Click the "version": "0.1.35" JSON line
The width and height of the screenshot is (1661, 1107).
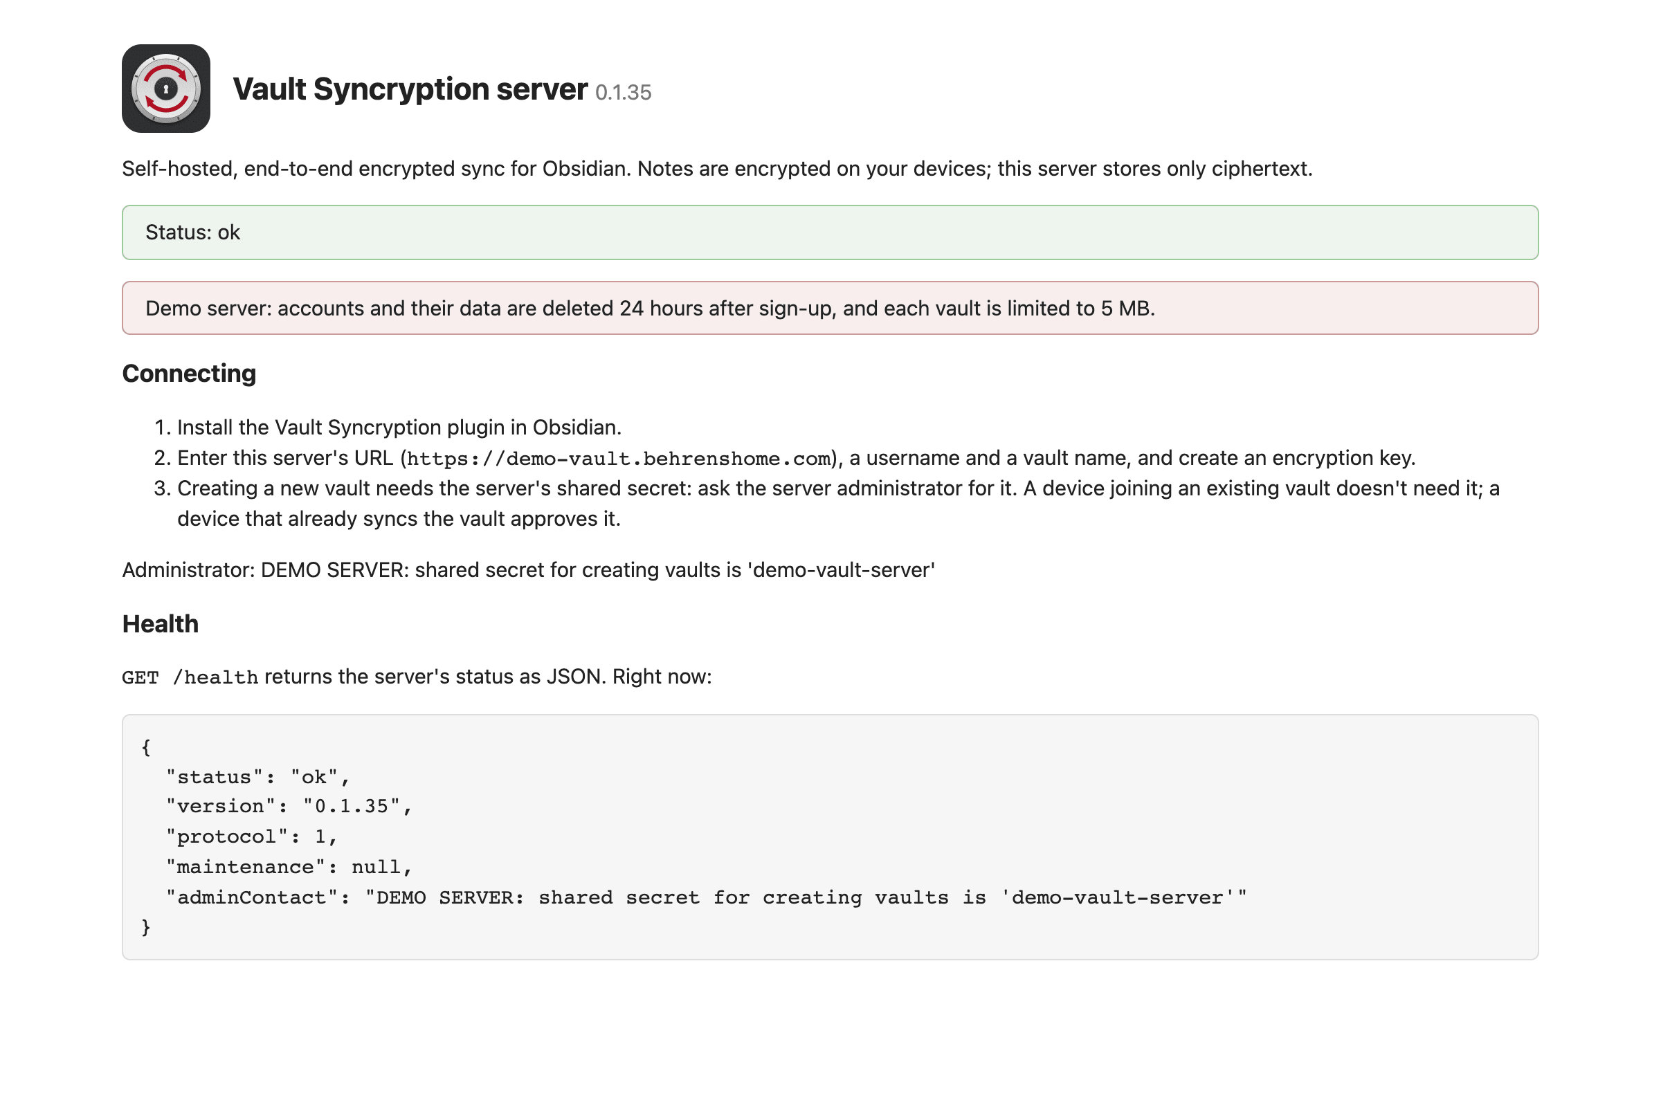[x=289, y=806]
